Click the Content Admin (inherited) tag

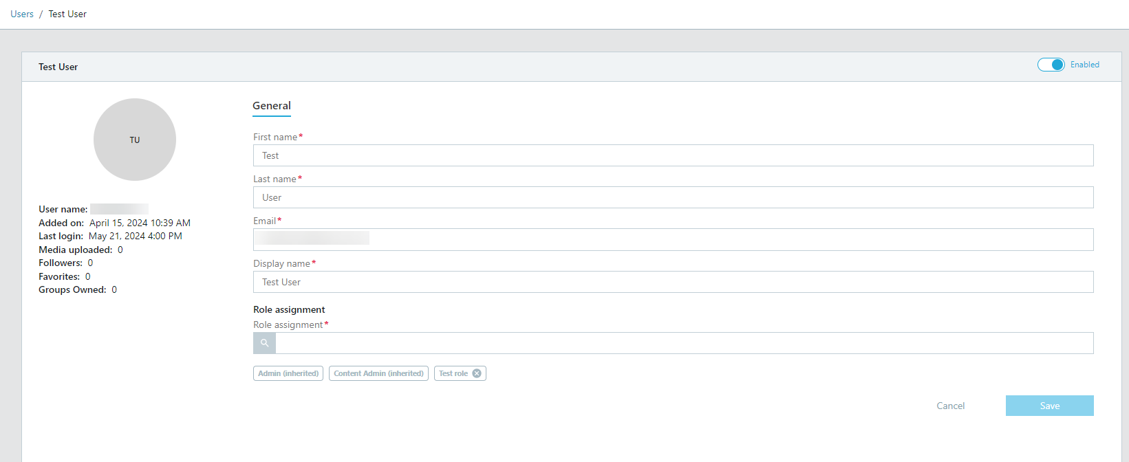pyautogui.click(x=378, y=373)
